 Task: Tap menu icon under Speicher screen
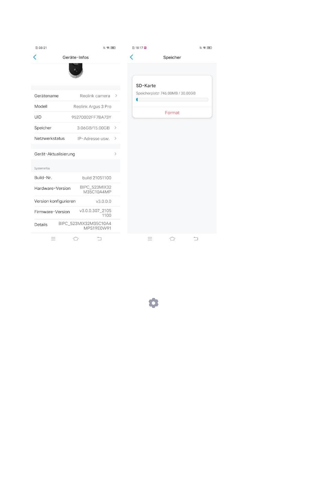click(x=150, y=239)
